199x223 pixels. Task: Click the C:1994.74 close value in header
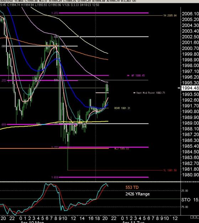(x=14, y=5)
